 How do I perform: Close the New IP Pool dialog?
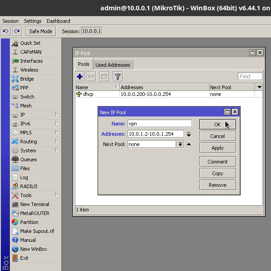(x=235, y=112)
